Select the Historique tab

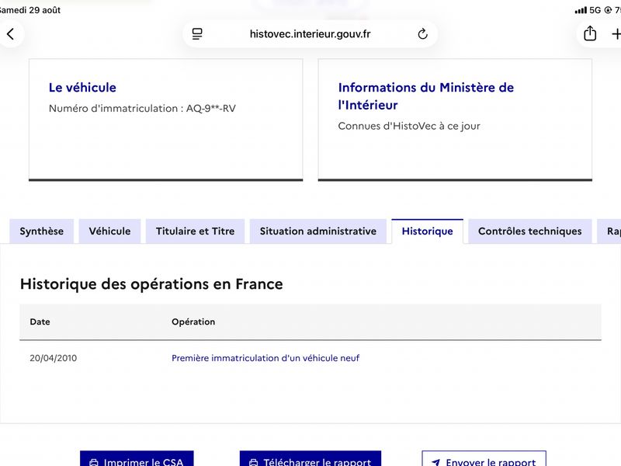point(428,231)
